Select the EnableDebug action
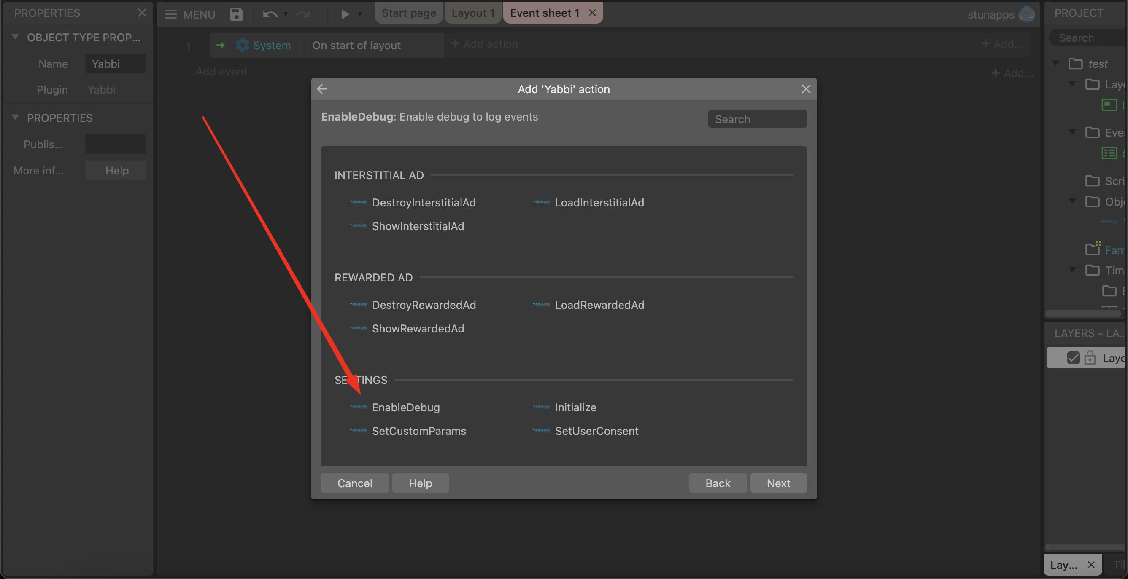Image resolution: width=1128 pixels, height=579 pixels. tap(405, 407)
